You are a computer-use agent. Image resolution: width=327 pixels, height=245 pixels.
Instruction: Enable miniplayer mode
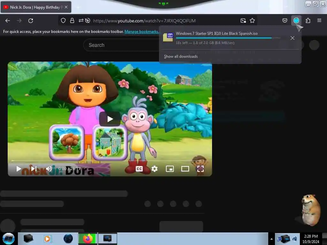[x=170, y=169]
